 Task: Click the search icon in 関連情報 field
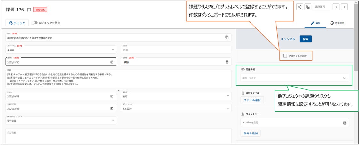point(345,78)
